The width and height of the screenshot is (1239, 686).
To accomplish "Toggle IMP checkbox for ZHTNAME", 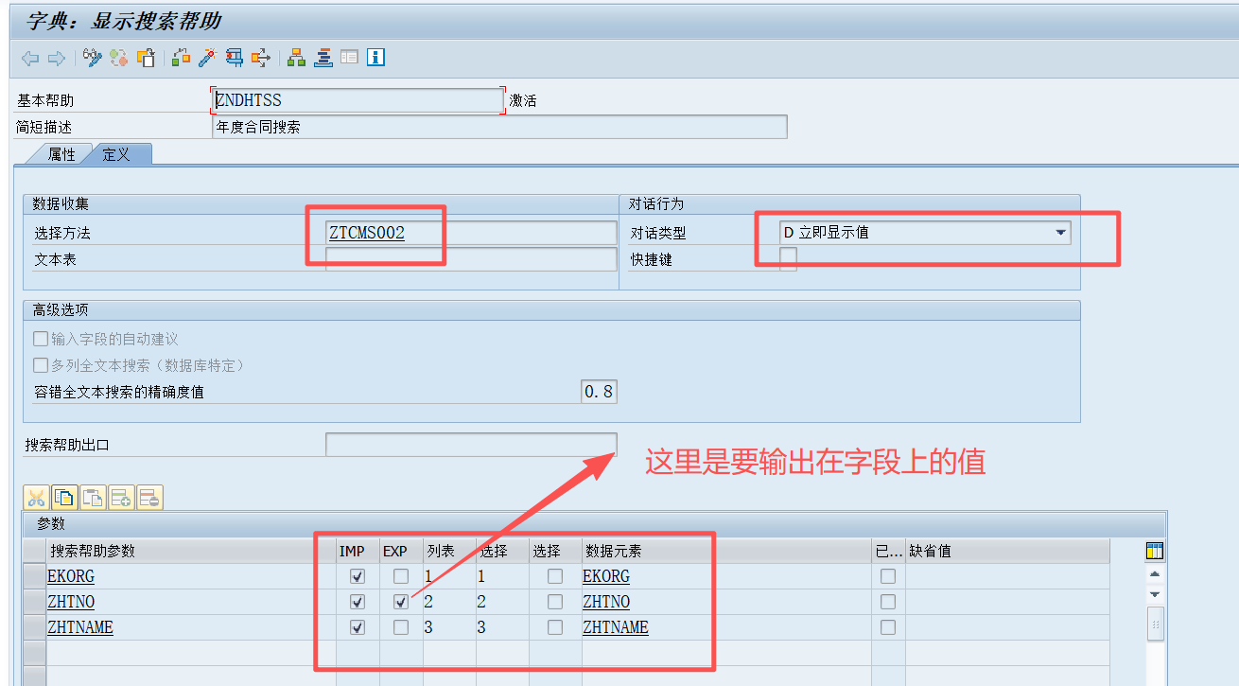I will point(357,627).
